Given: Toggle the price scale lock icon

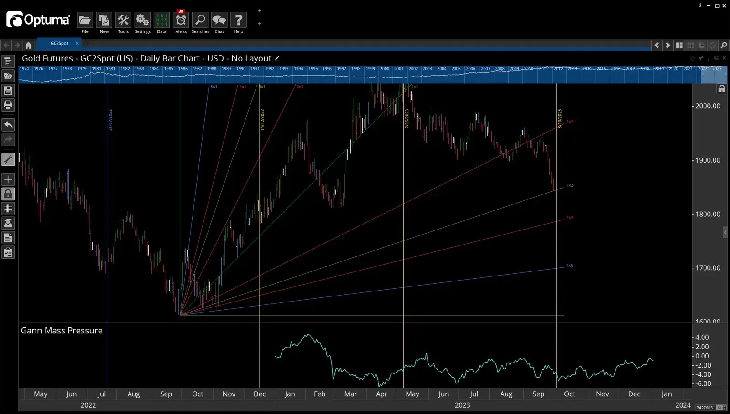Looking at the screenshot, I should (722, 89).
